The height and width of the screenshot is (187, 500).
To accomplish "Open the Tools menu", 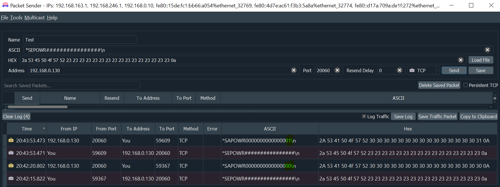I will (16, 18).
